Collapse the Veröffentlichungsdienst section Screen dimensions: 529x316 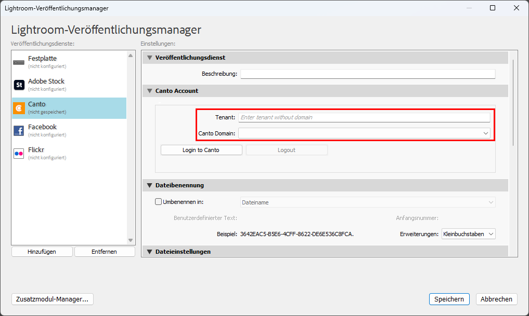(150, 58)
